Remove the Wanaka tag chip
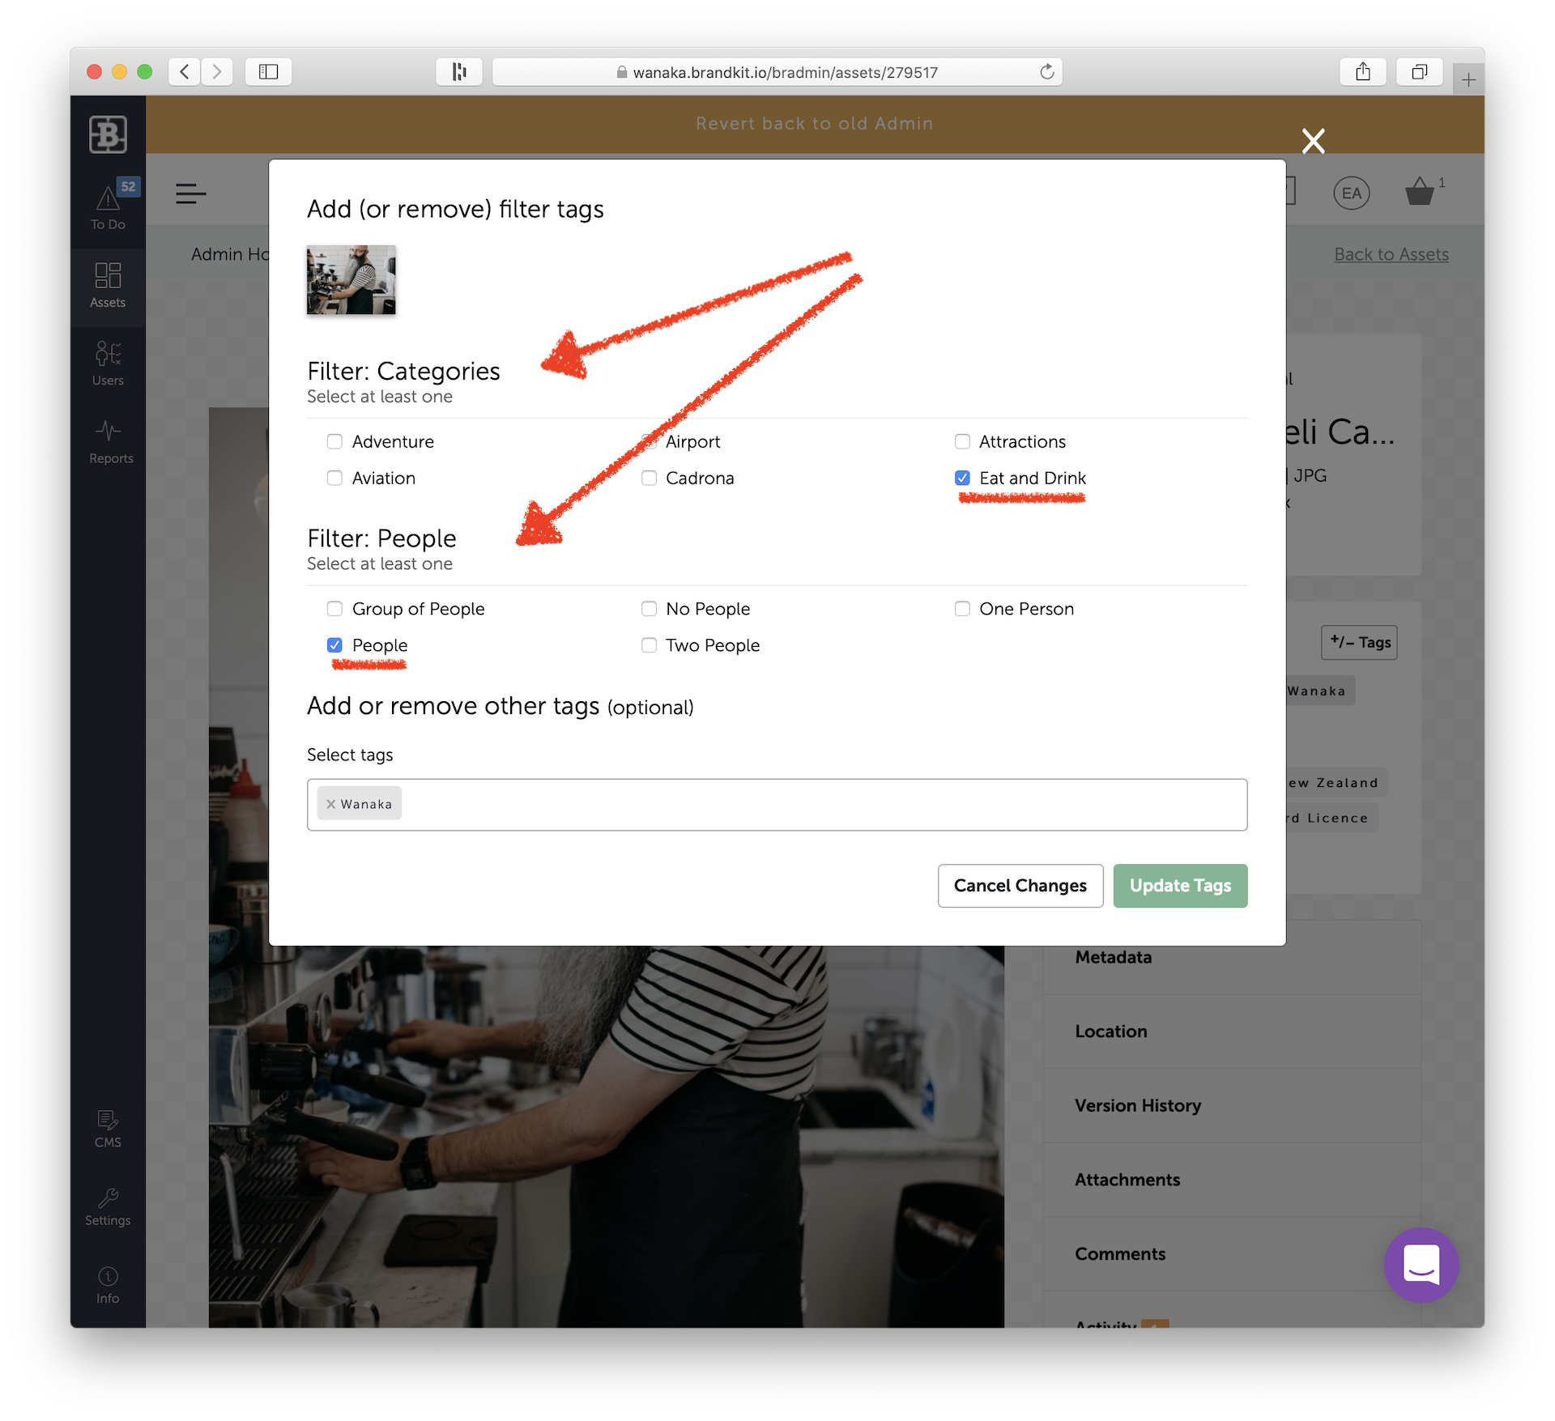Viewport: 1555px width, 1421px height. tap(330, 804)
